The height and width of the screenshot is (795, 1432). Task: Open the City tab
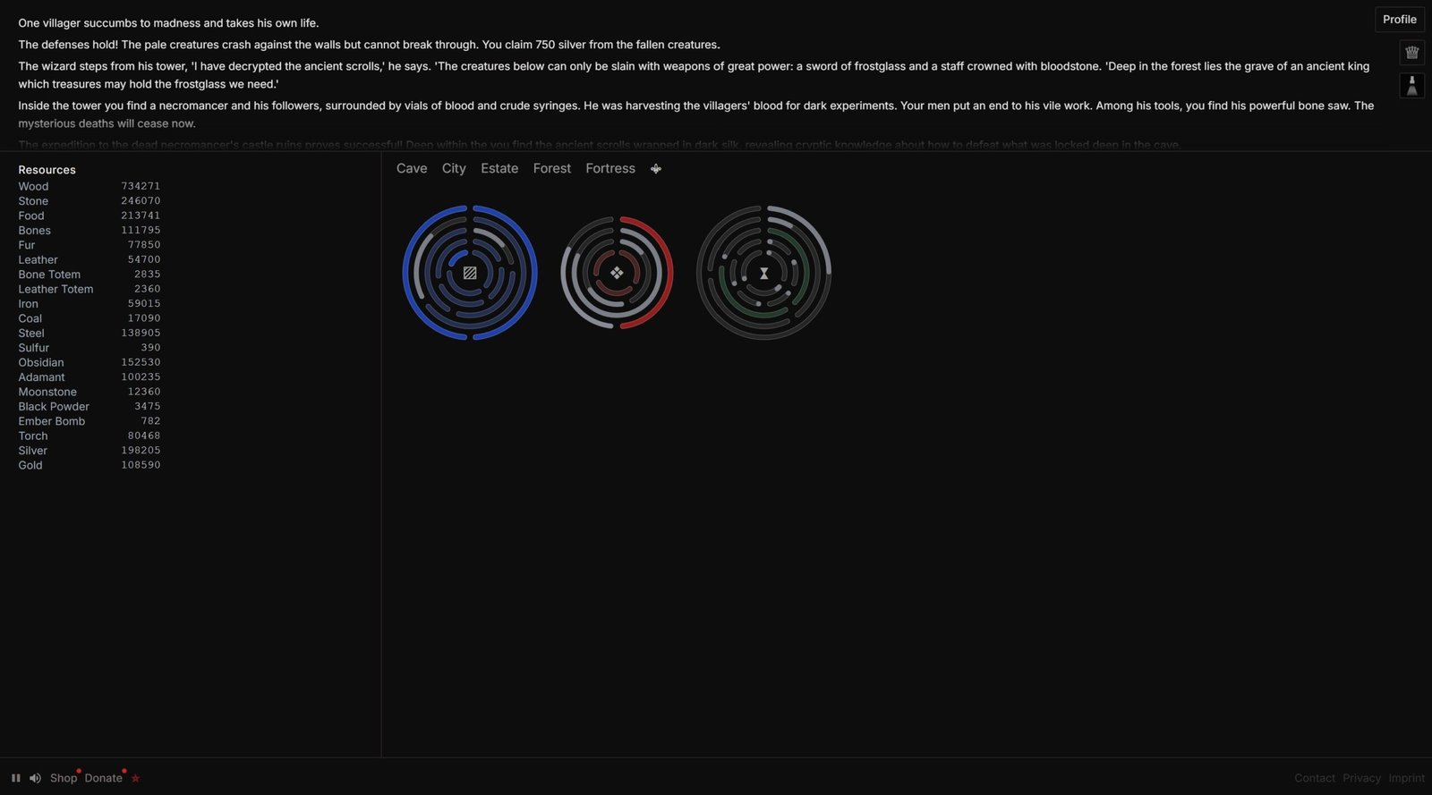click(454, 168)
